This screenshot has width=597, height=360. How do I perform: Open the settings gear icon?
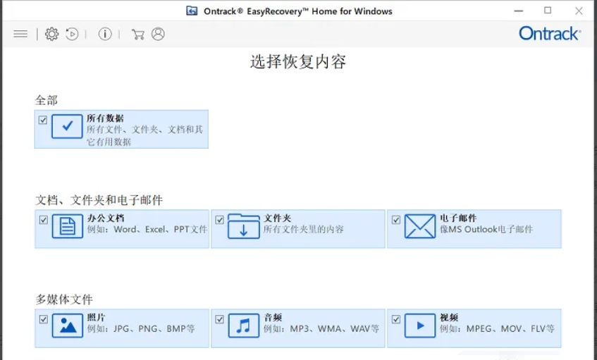(x=51, y=35)
